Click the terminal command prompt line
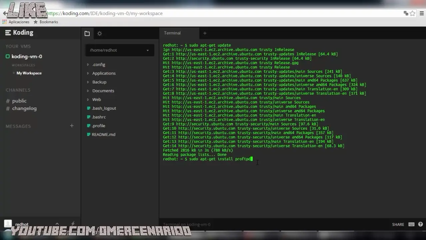 (208, 159)
